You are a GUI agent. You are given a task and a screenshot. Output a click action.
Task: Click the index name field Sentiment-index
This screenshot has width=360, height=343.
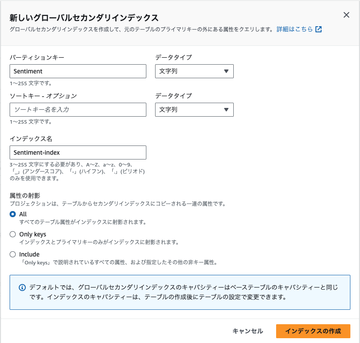[x=78, y=152]
